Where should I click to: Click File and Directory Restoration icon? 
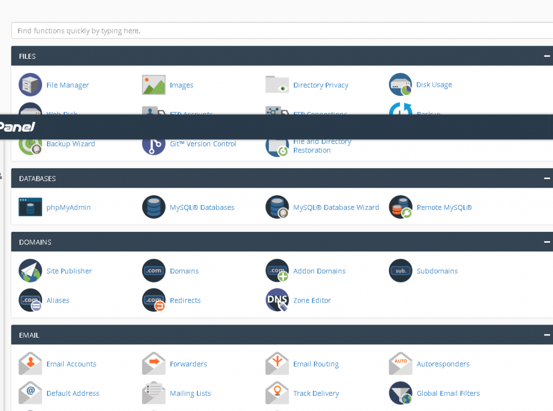(277, 148)
